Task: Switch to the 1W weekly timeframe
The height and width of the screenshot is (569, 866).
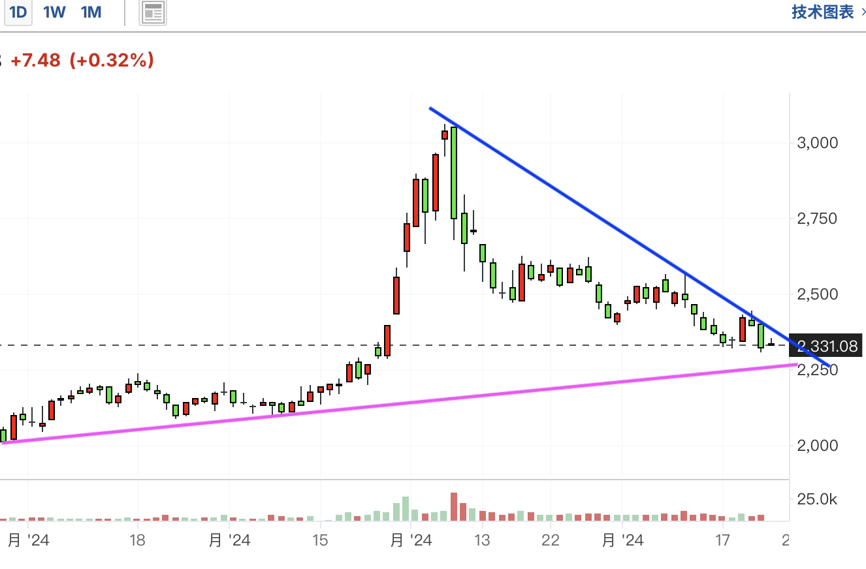Action: [x=54, y=12]
